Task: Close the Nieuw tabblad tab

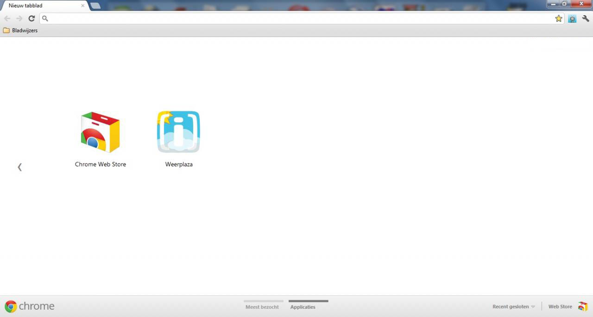Action: point(83,6)
